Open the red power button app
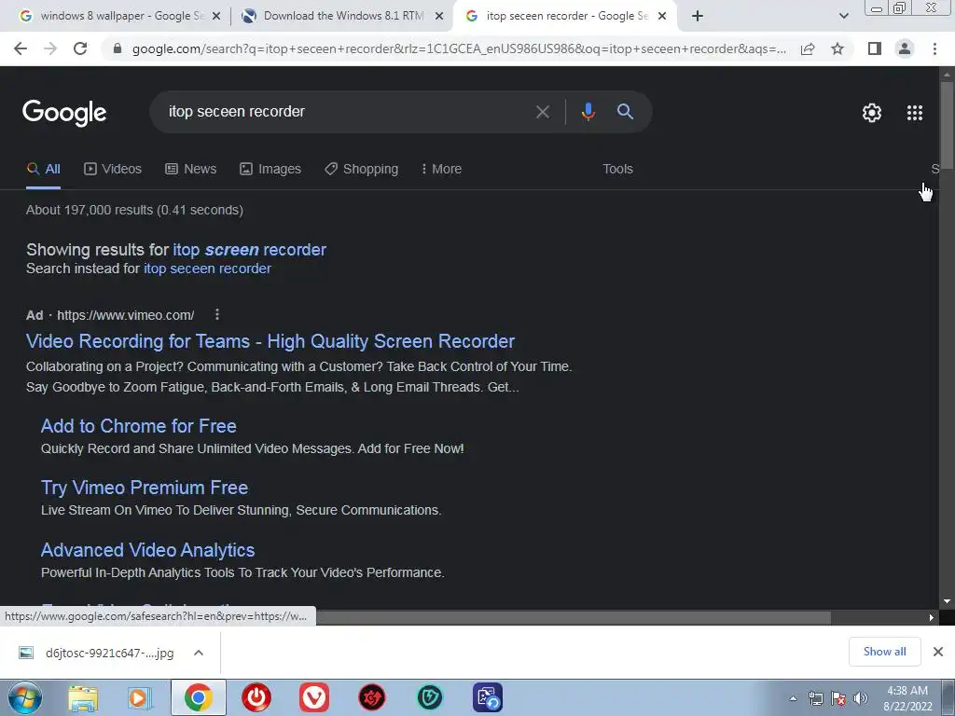Viewport: 955px width, 716px height. [x=256, y=697]
